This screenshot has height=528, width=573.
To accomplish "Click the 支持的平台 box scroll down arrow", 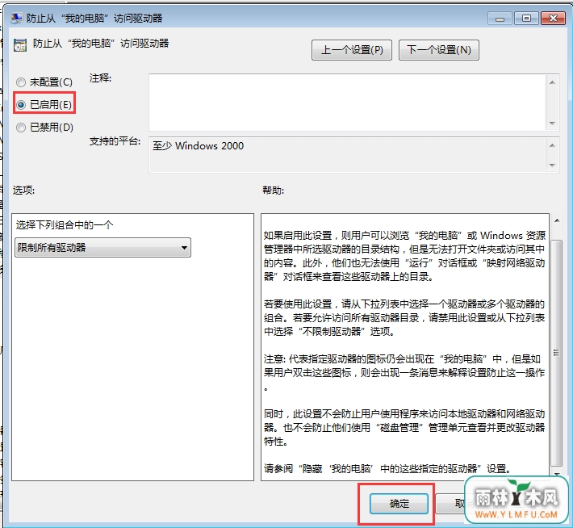I will pyautogui.click(x=552, y=166).
